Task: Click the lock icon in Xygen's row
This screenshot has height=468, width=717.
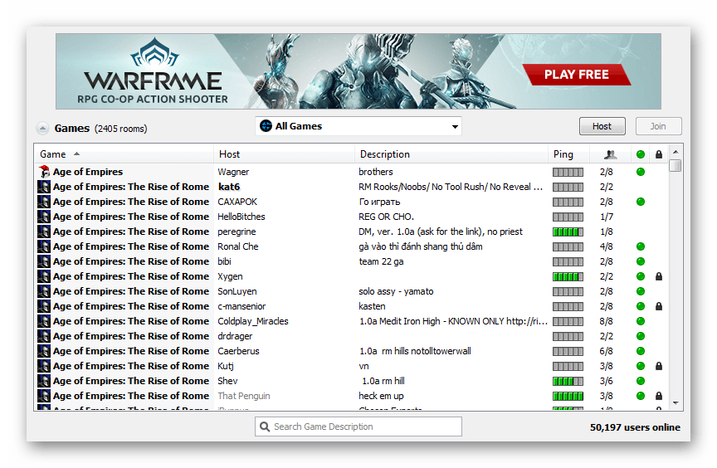Action: (x=659, y=276)
